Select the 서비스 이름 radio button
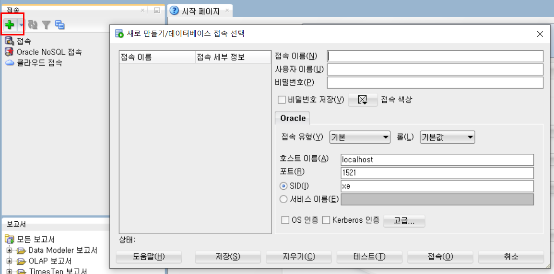 pyautogui.click(x=283, y=200)
